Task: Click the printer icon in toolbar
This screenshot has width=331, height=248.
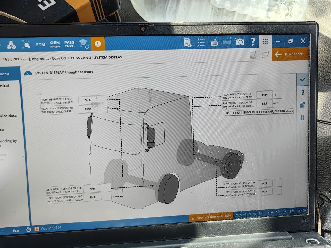Action: pos(227,42)
